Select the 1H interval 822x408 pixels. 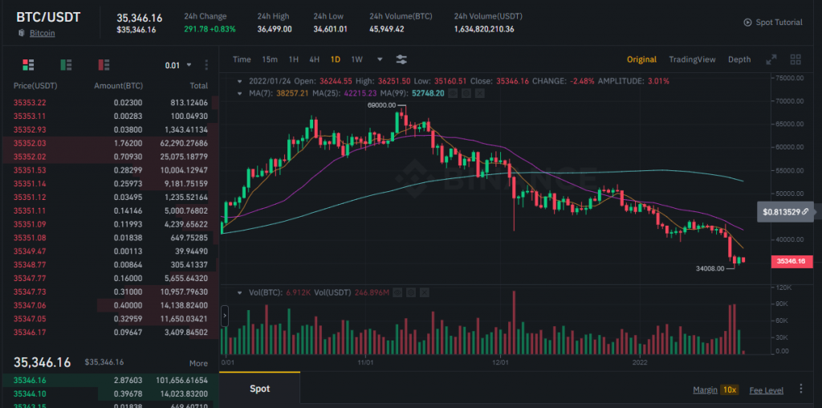tap(294, 59)
